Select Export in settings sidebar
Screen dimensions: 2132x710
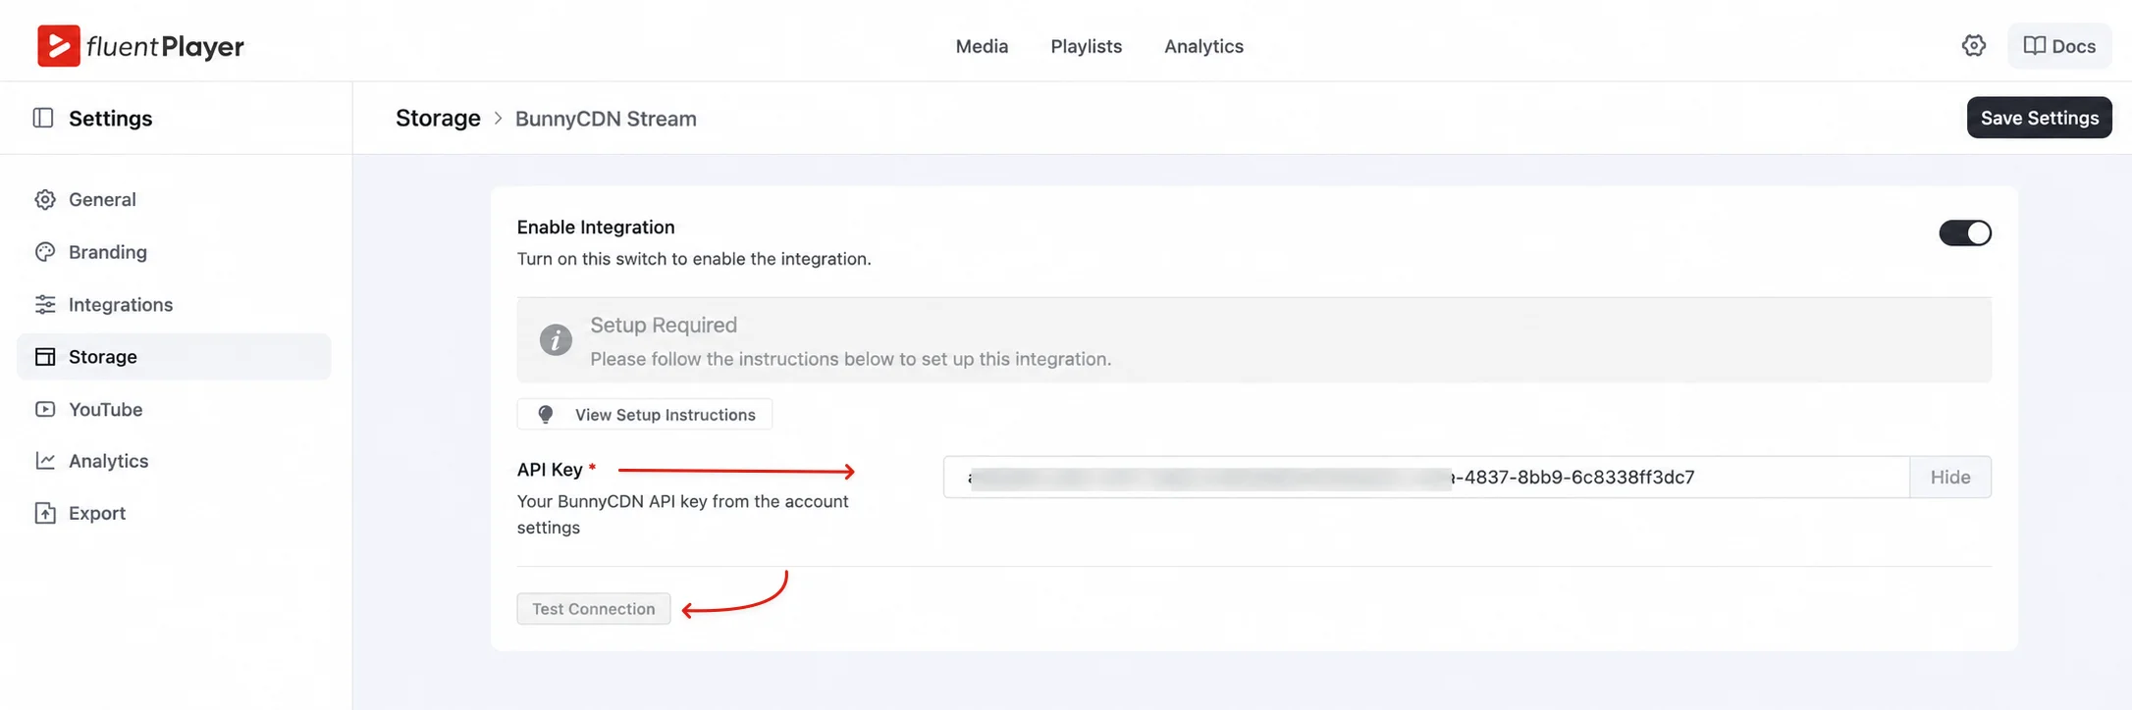174,513
